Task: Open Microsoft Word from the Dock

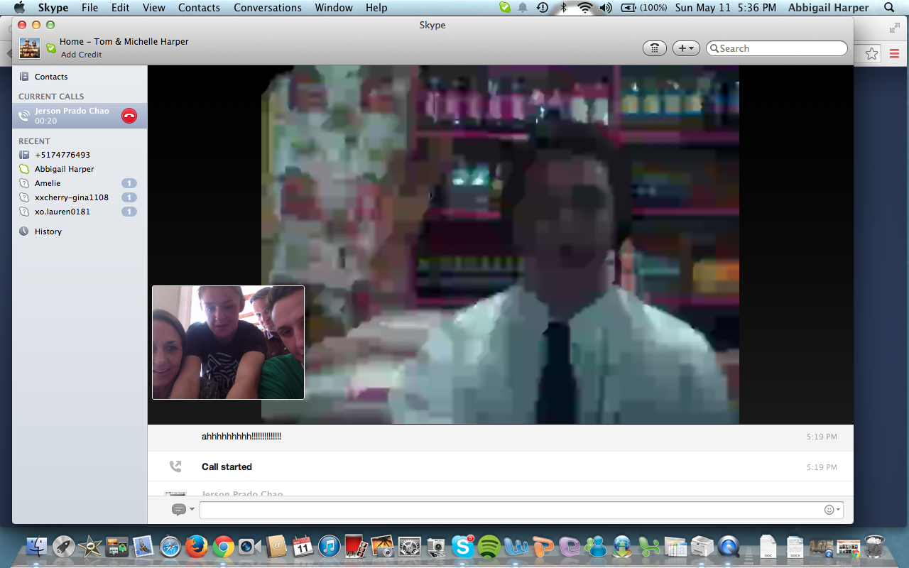Action: click(x=516, y=546)
